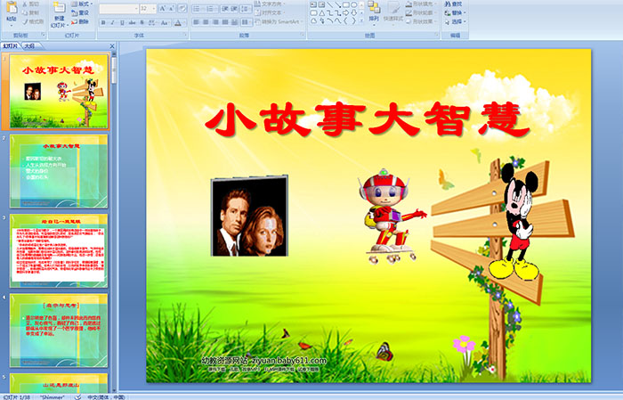Image resolution: width=623 pixels, height=400 pixels.
Task: Click the New Slide (新建幻灯片) icon
Action: (x=60, y=7)
